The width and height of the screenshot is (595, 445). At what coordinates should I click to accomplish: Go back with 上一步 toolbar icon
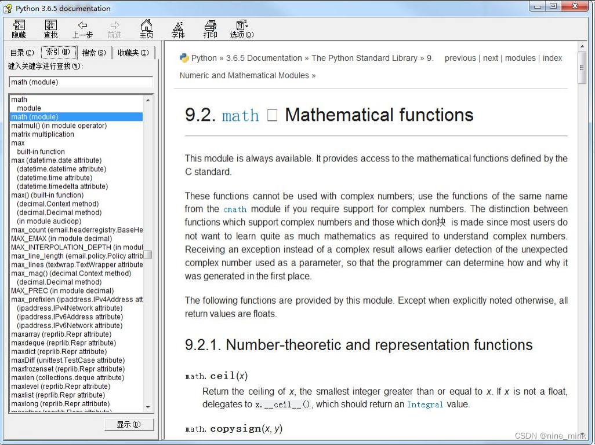pos(82,29)
